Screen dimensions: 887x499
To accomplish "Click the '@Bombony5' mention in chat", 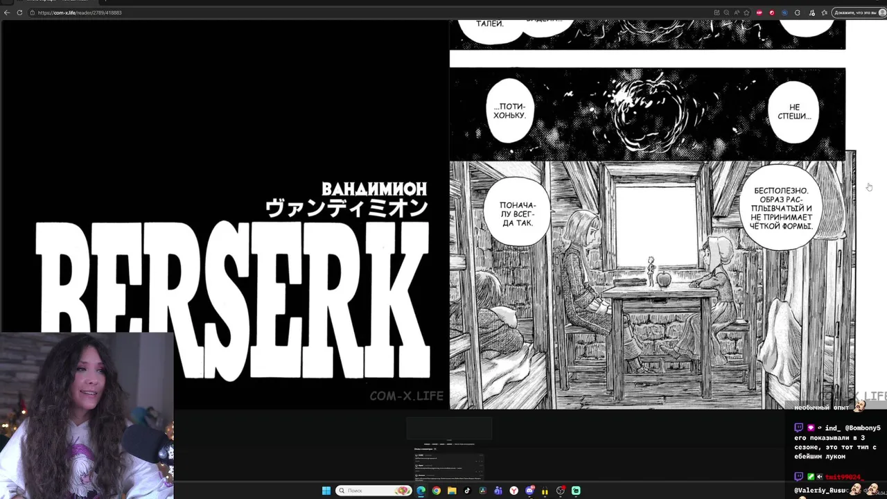I will [863, 428].
